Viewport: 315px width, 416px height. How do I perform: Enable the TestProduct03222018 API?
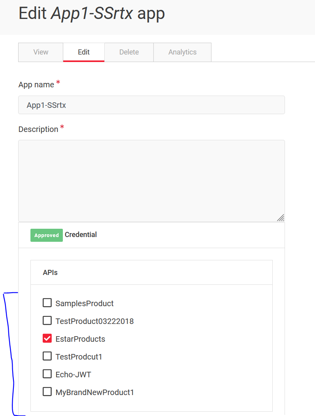[47, 320]
